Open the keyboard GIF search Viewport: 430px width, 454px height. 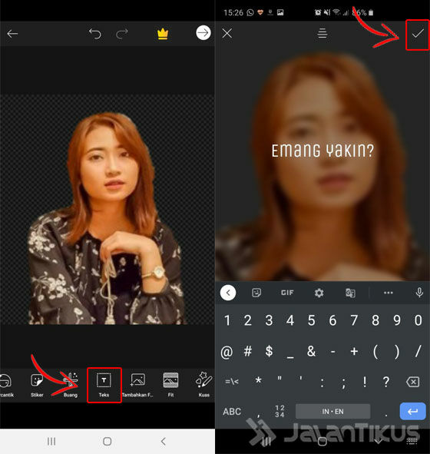[x=287, y=293]
